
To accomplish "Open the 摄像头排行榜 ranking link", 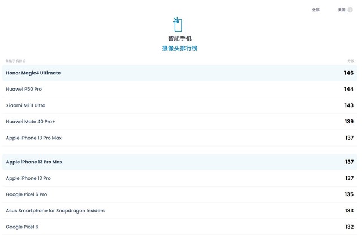I will pos(180,48).
